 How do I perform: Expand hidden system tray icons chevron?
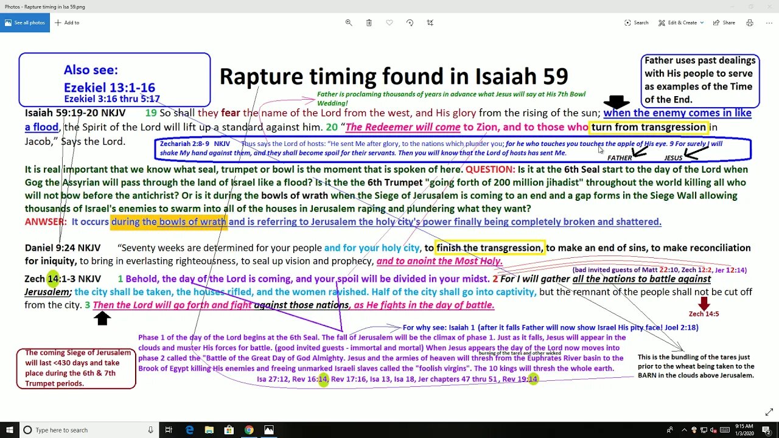684,430
